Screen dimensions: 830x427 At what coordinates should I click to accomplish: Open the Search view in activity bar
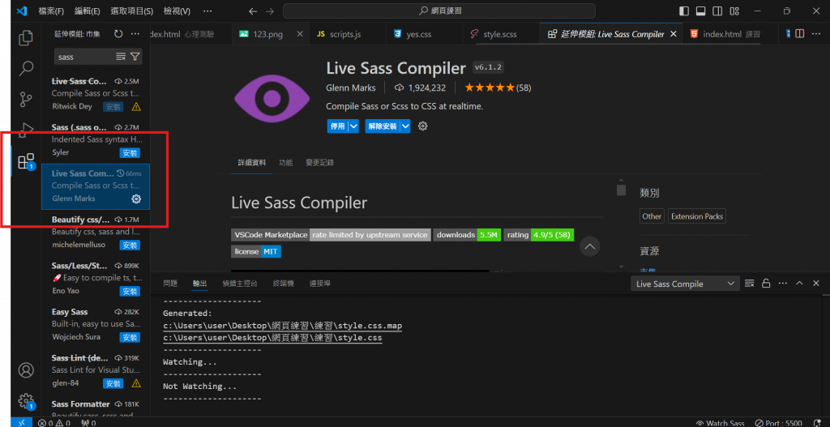pyautogui.click(x=26, y=68)
